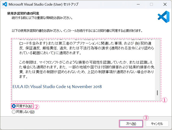Click the license text line (コードを含みます)
Image resolution: width=172 pixels, height=130 pixels.
point(85,43)
